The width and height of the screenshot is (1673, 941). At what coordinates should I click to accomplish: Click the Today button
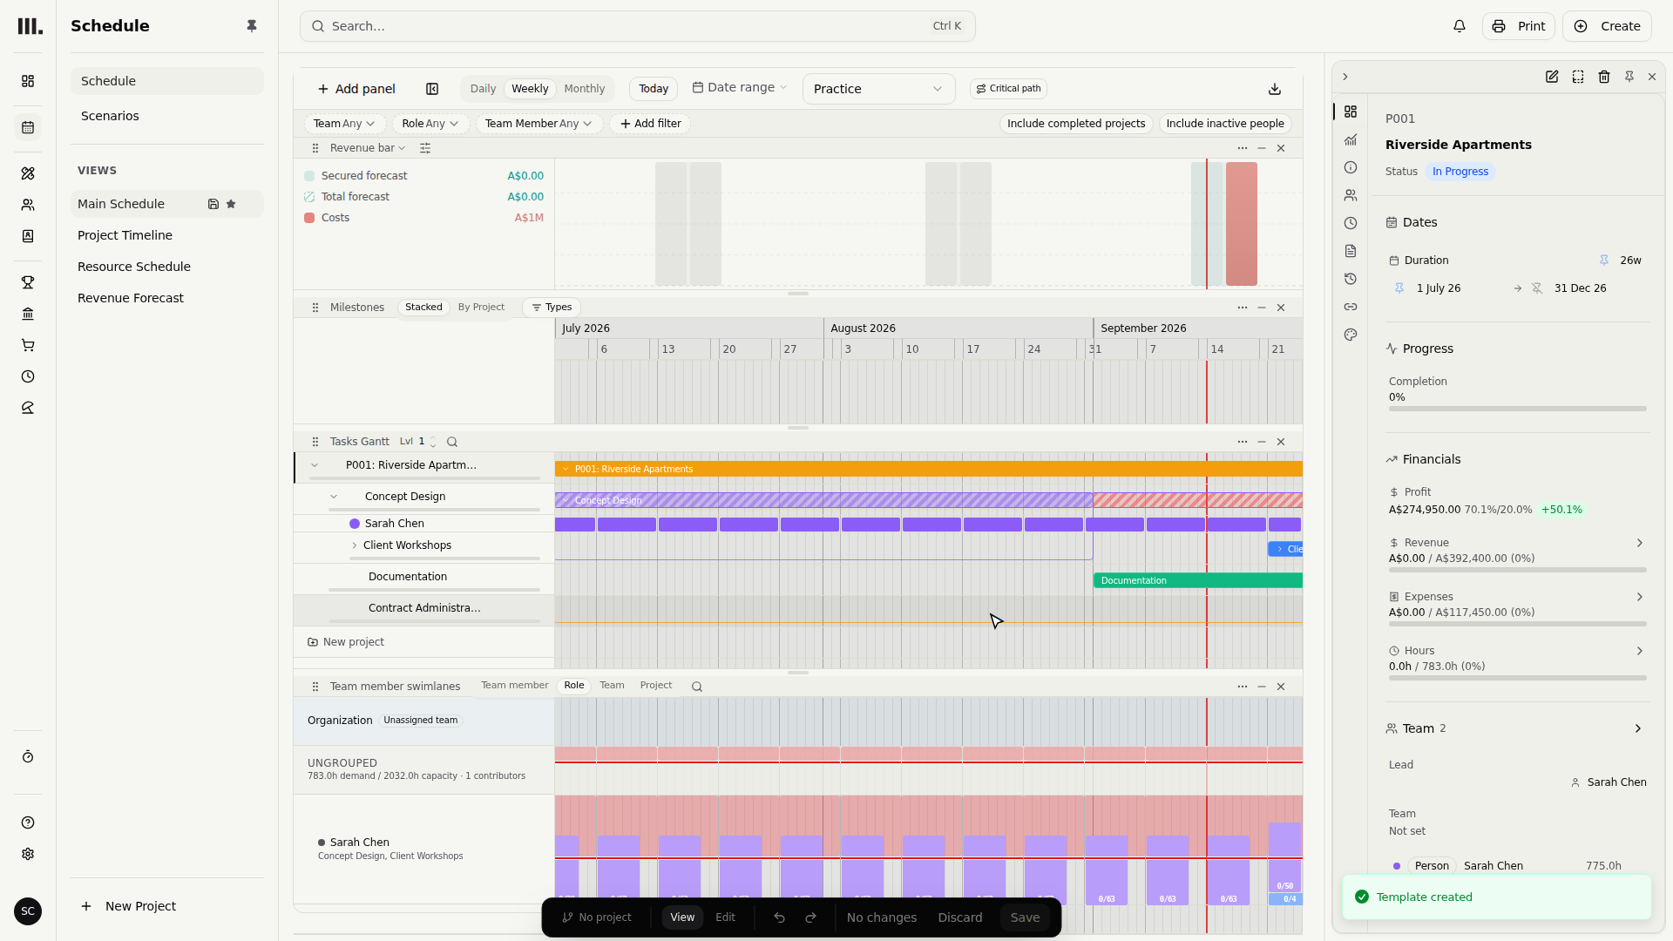point(654,89)
